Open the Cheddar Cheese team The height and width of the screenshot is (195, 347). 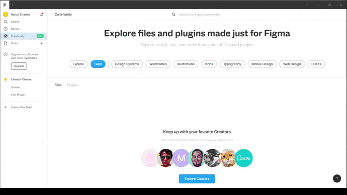click(x=21, y=79)
